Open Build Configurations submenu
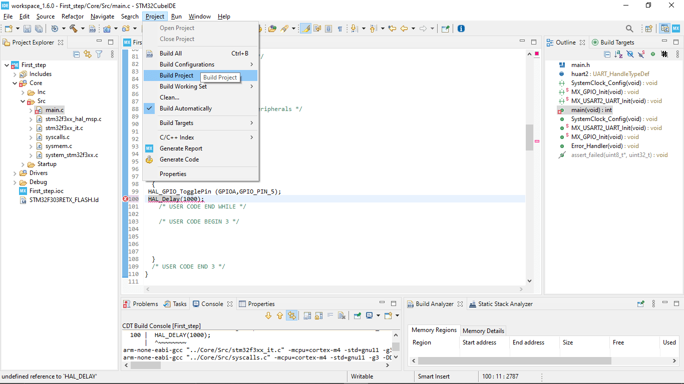The image size is (684, 384). pyautogui.click(x=200, y=64)
